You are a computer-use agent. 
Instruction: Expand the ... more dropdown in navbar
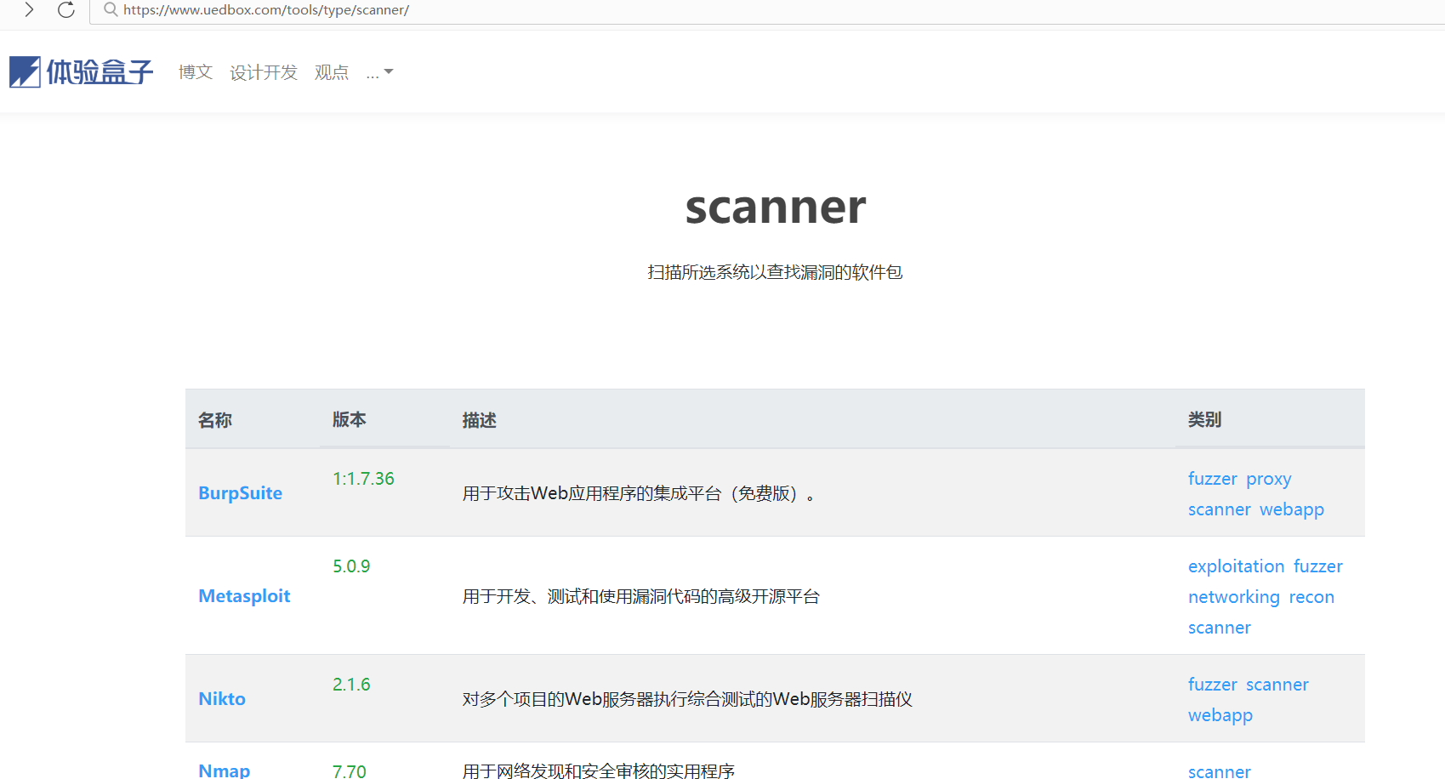[379, 73]
